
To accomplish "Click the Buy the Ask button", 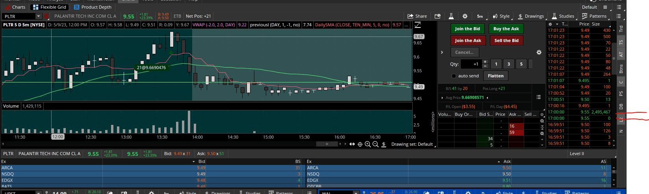I will (506, 29).
